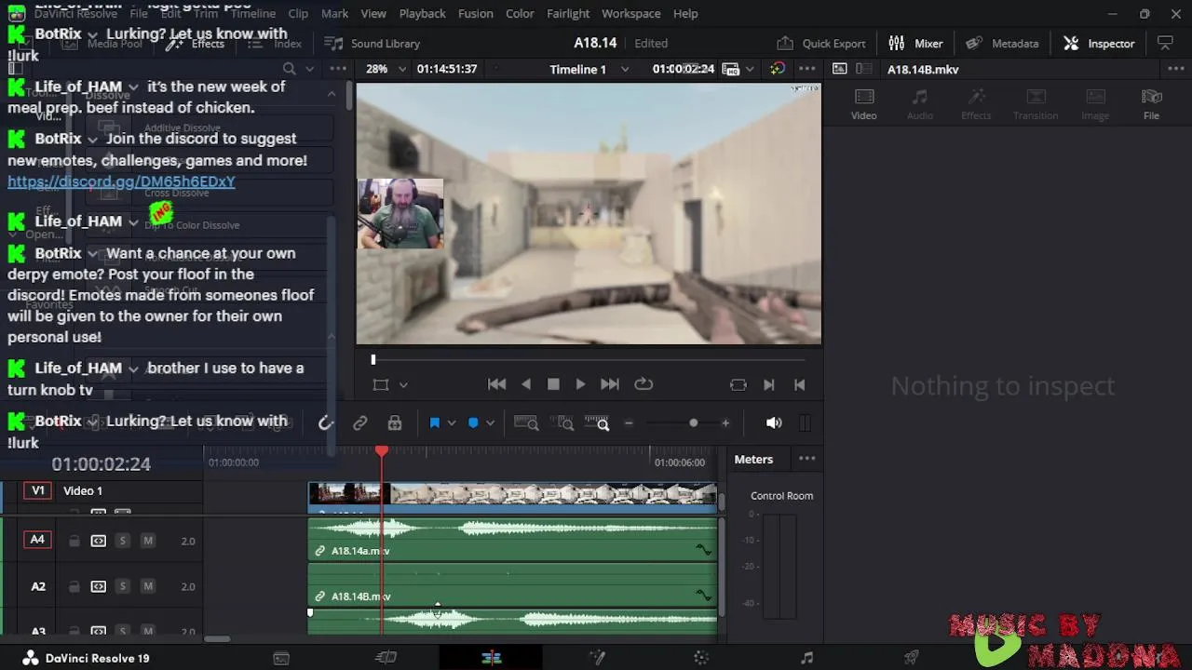Select full extent zoom icon

click(526, 423)
